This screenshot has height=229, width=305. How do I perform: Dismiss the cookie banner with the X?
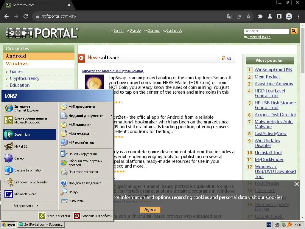point(296,184)
